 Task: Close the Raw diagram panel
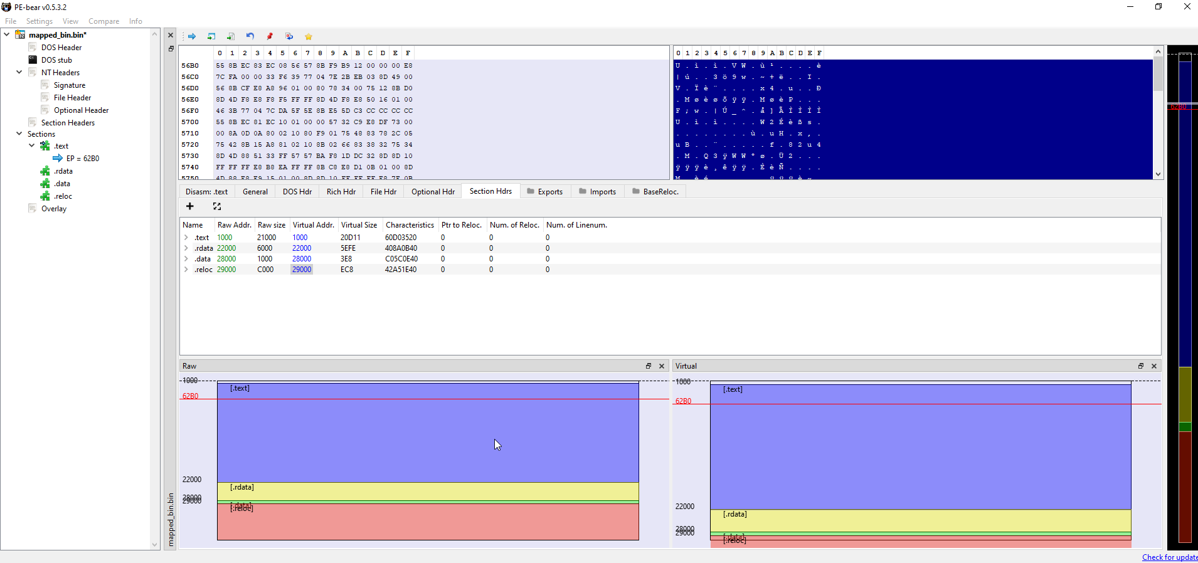[x=662, y=366]
